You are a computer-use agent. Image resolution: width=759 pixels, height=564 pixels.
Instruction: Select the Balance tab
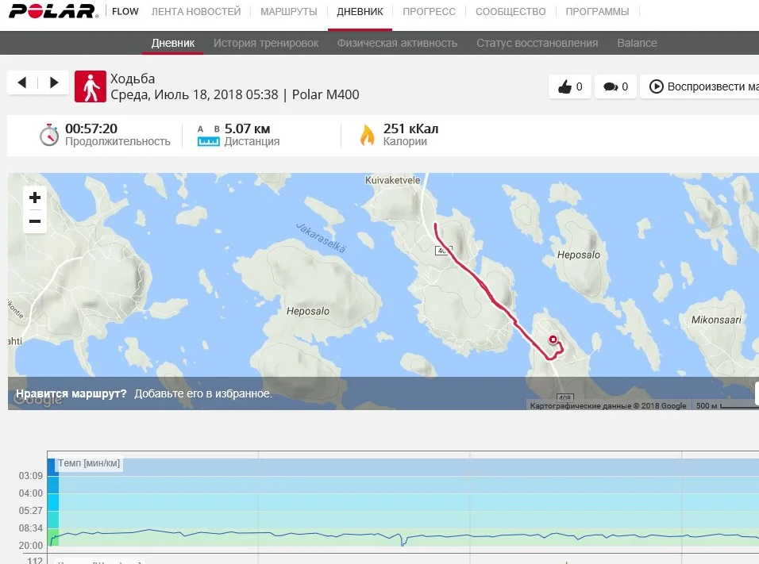[637, 43]
